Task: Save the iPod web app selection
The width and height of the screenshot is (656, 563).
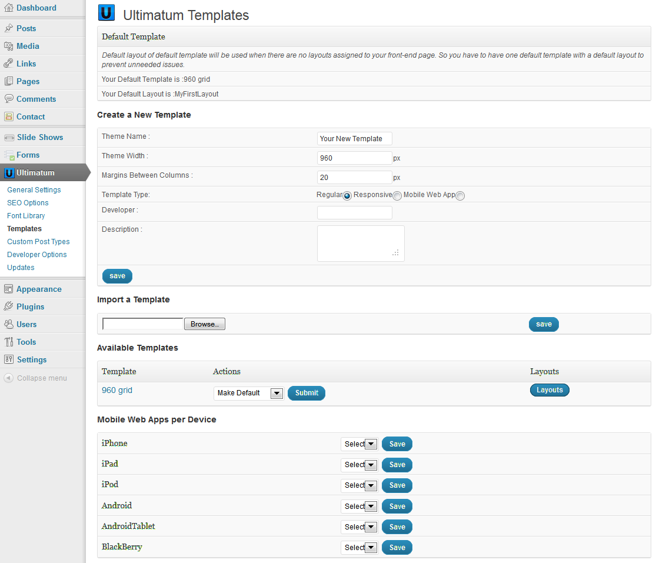Action: 397,485
